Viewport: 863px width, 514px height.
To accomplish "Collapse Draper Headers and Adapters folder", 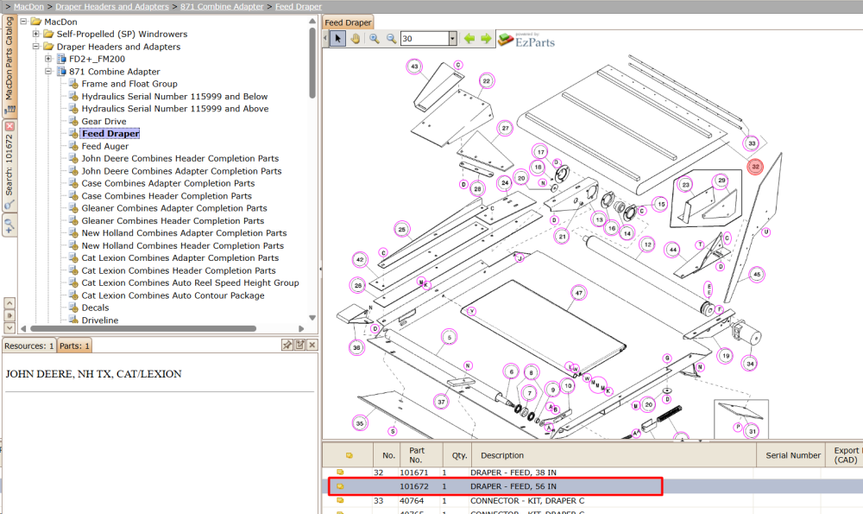I will click(35, 47).
